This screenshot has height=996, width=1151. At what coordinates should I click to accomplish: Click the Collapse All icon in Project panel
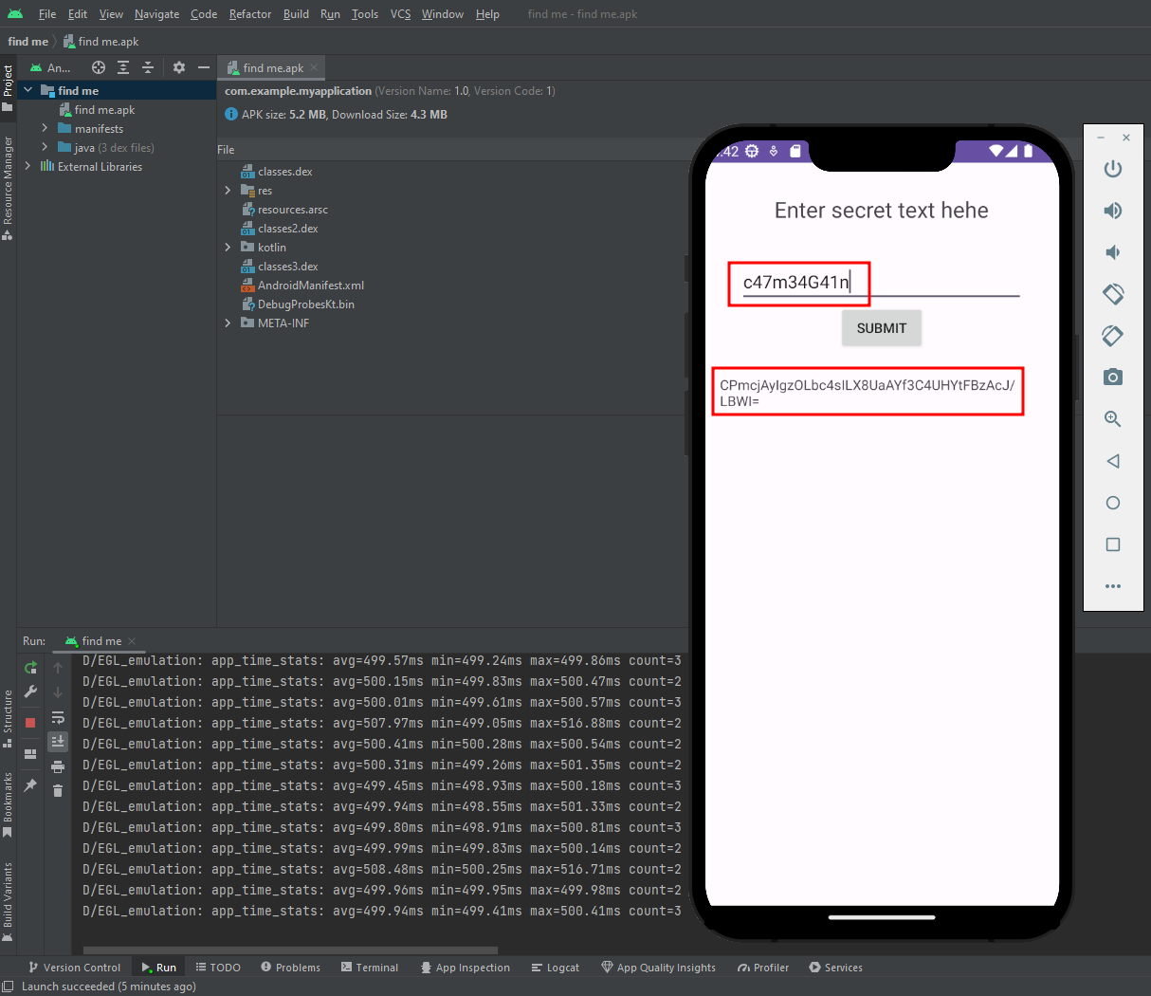point(148,67)
